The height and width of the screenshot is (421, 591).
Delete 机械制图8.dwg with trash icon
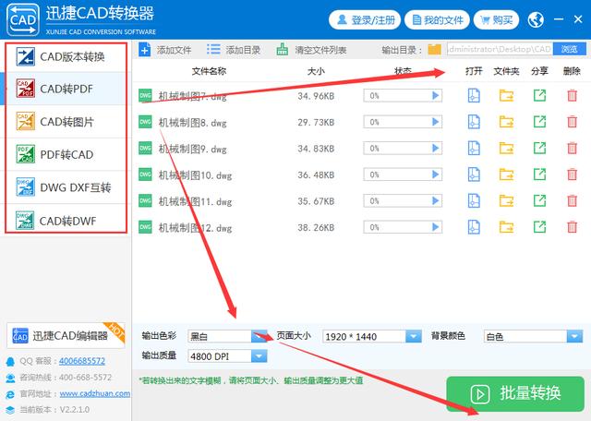point(572,122)
